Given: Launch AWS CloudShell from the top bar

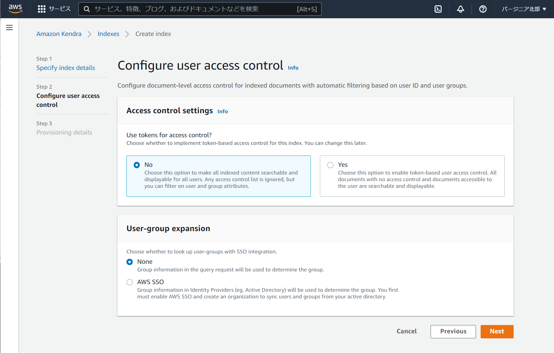Looking at the screenshot, I should point(438,9).
